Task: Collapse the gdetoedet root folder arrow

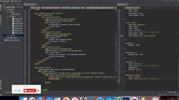Action: [x=3, y=7]
